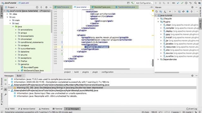This screenshot has width=202, height=113.
Task: Click the Git master branch status widget
Action: click(188, 112)
